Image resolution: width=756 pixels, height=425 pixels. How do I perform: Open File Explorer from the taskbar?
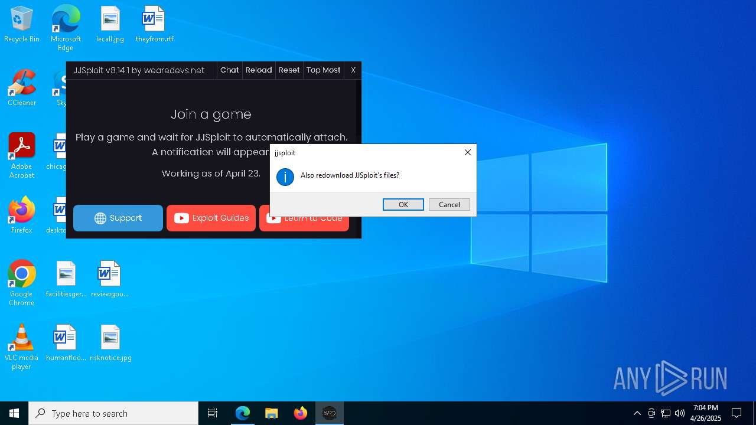(x=272, y=413)
